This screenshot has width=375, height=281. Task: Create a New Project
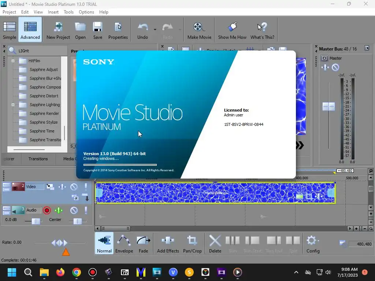pyautogui.click(x=58, y=30)
